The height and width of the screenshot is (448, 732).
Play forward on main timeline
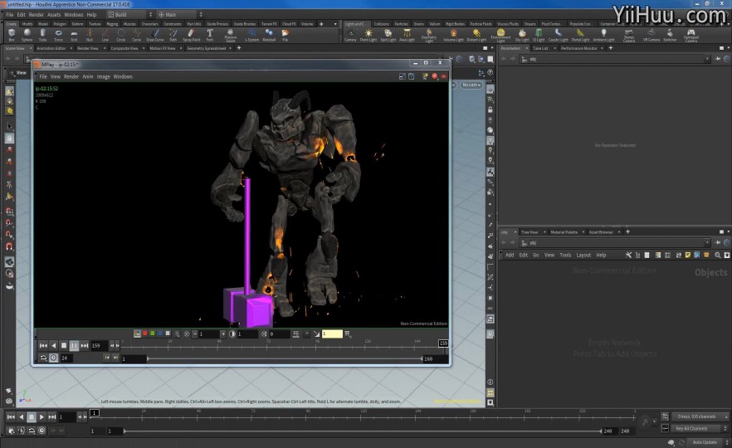tap(41, 416)
